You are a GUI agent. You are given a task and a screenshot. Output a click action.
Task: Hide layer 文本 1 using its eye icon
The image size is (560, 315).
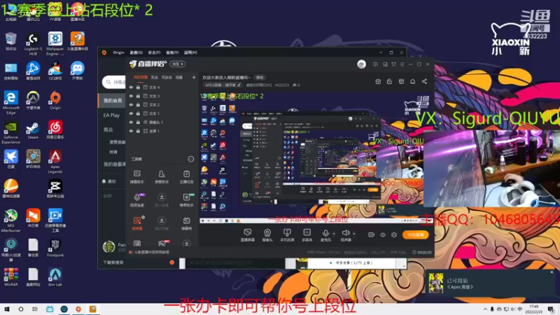(x=131, y=113)
